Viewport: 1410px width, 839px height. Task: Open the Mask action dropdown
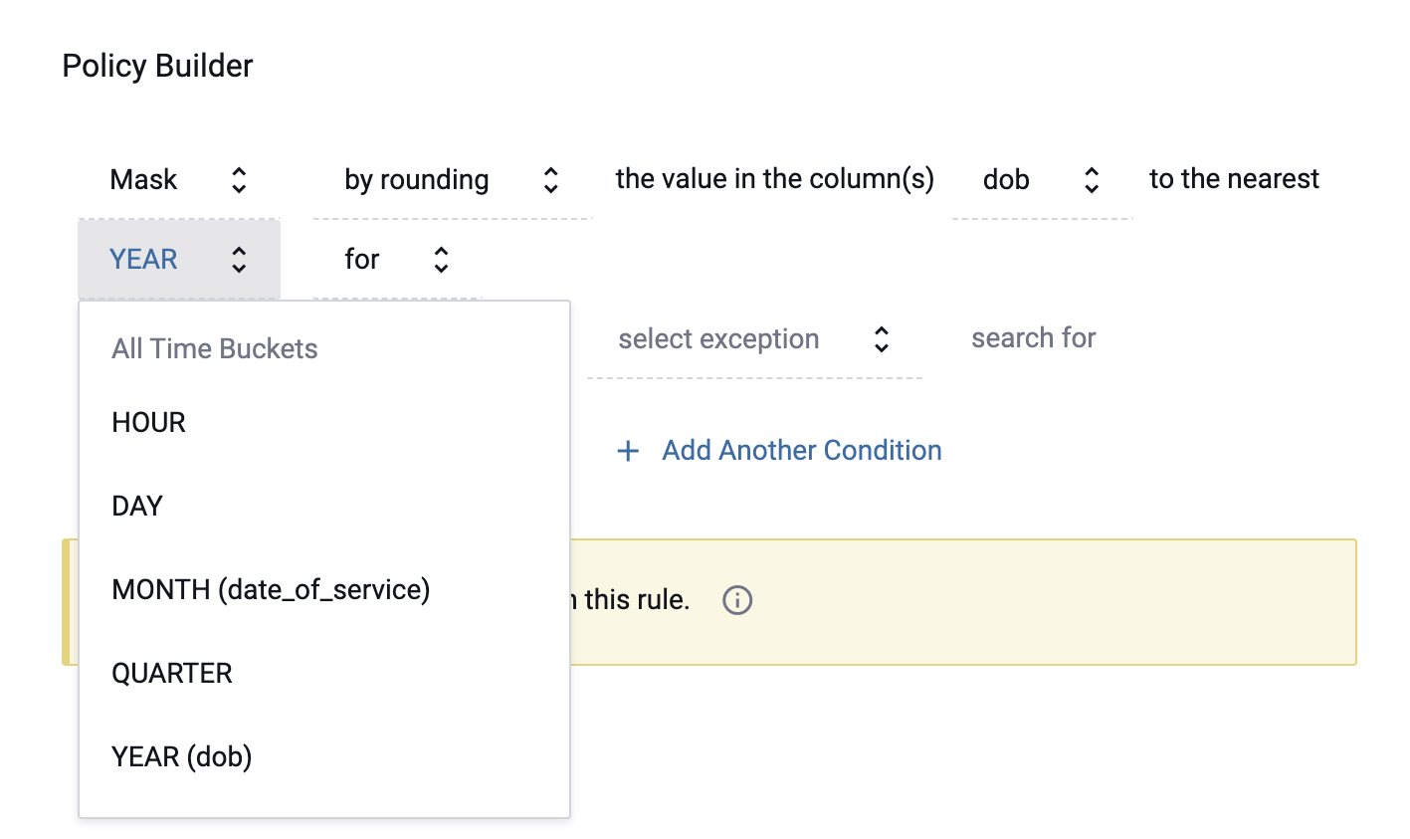179,179
